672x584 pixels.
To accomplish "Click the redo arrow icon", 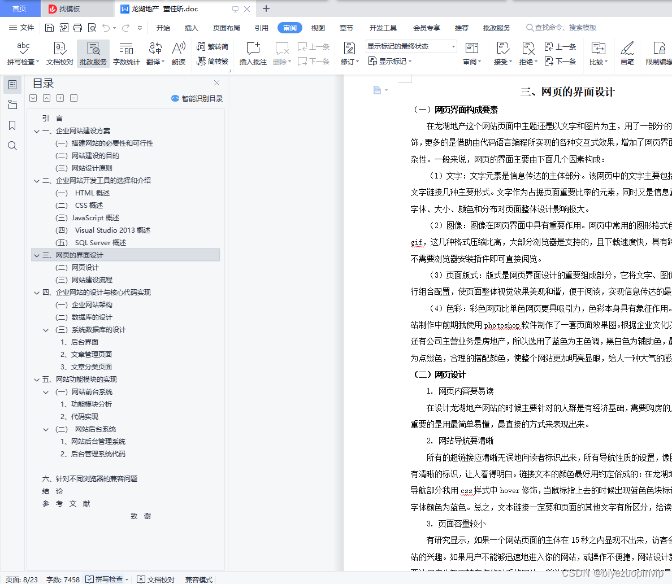I will (125, 28).
